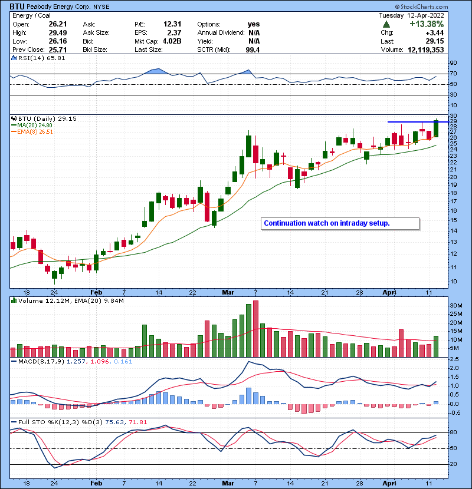Screen dimensions: 472x489
Task: Click the candlestick icon beside BTU (Daily)
Action: point(14,119)
